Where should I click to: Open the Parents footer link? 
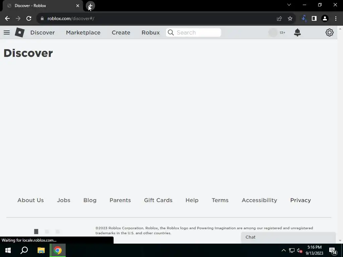pyautogui.click(x=120, y=200)
